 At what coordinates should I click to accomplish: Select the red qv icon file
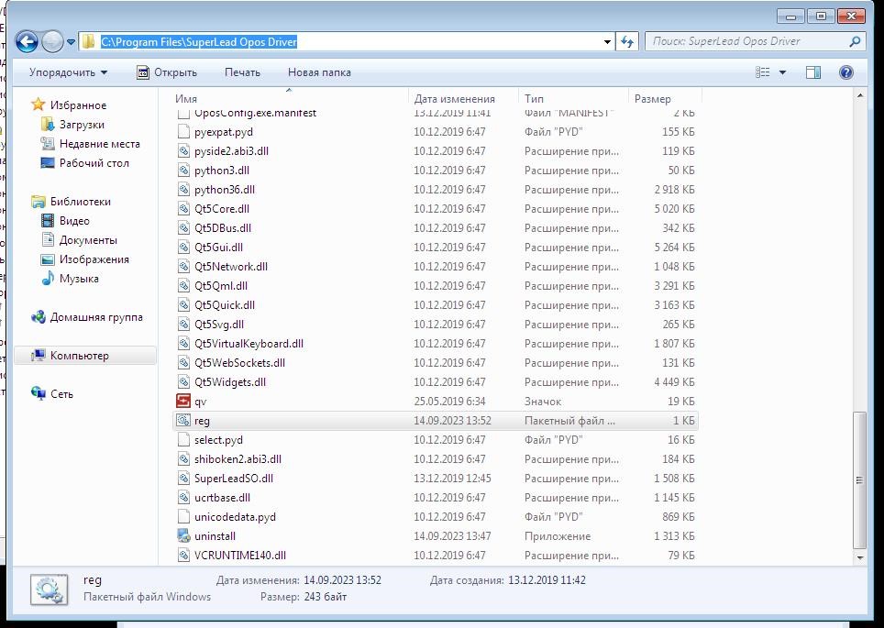tap(183, 402)
